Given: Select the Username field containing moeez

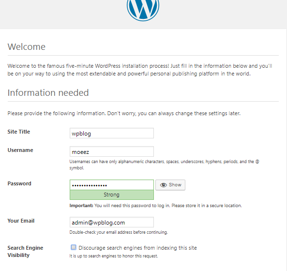Looking at the screenshot, I should coord(112,151).
